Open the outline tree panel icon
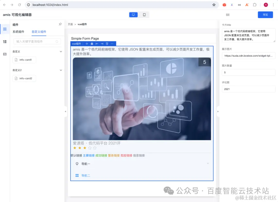The width and height of the screenshot is (278, 202). pyautogui.click(x=5, y=41)
